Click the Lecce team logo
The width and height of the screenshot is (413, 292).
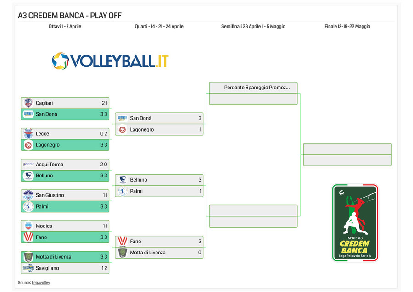[28, 134]
